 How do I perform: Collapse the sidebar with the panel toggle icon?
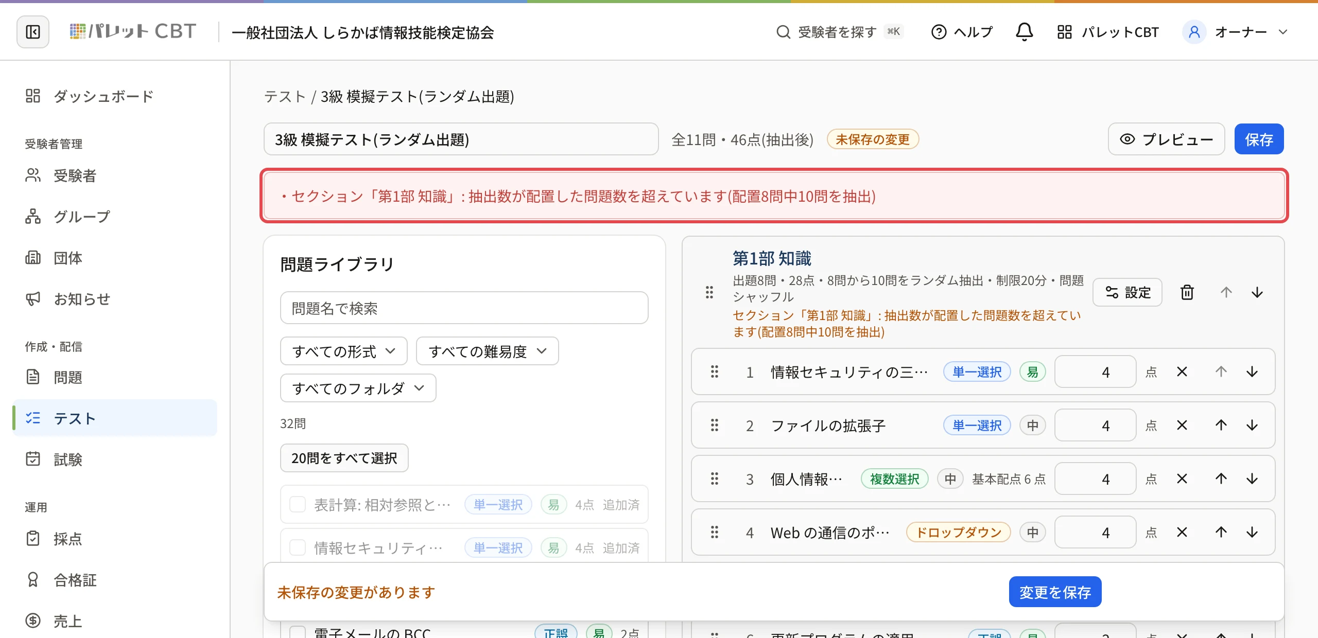coord(33,32)
